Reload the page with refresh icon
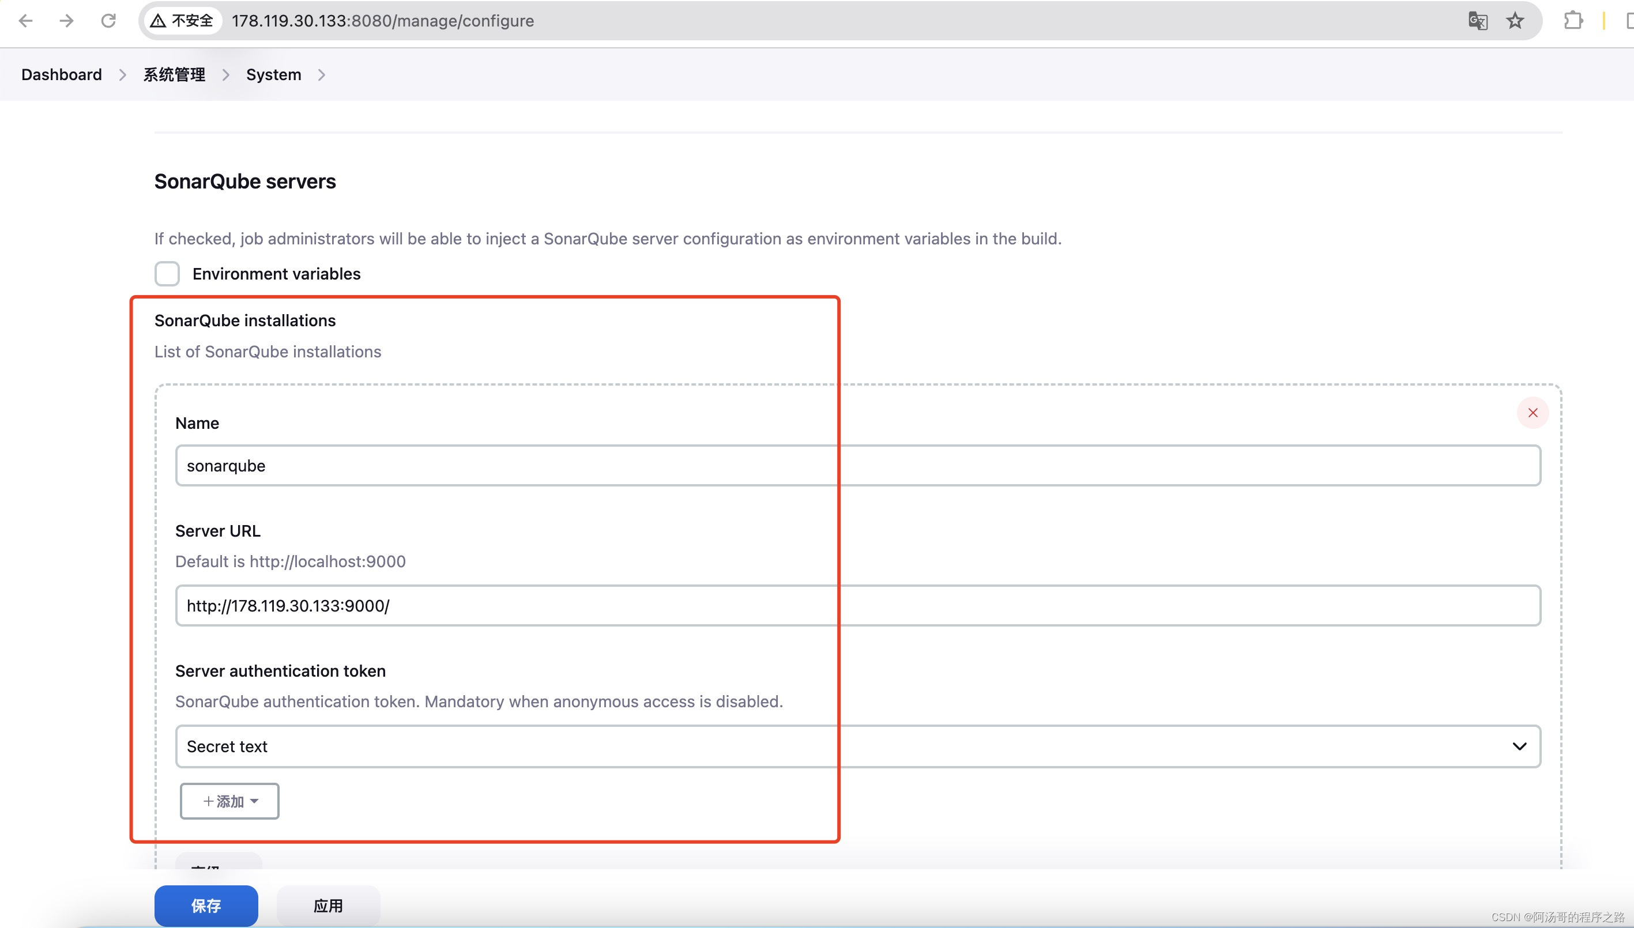 [x=108, y=21]
